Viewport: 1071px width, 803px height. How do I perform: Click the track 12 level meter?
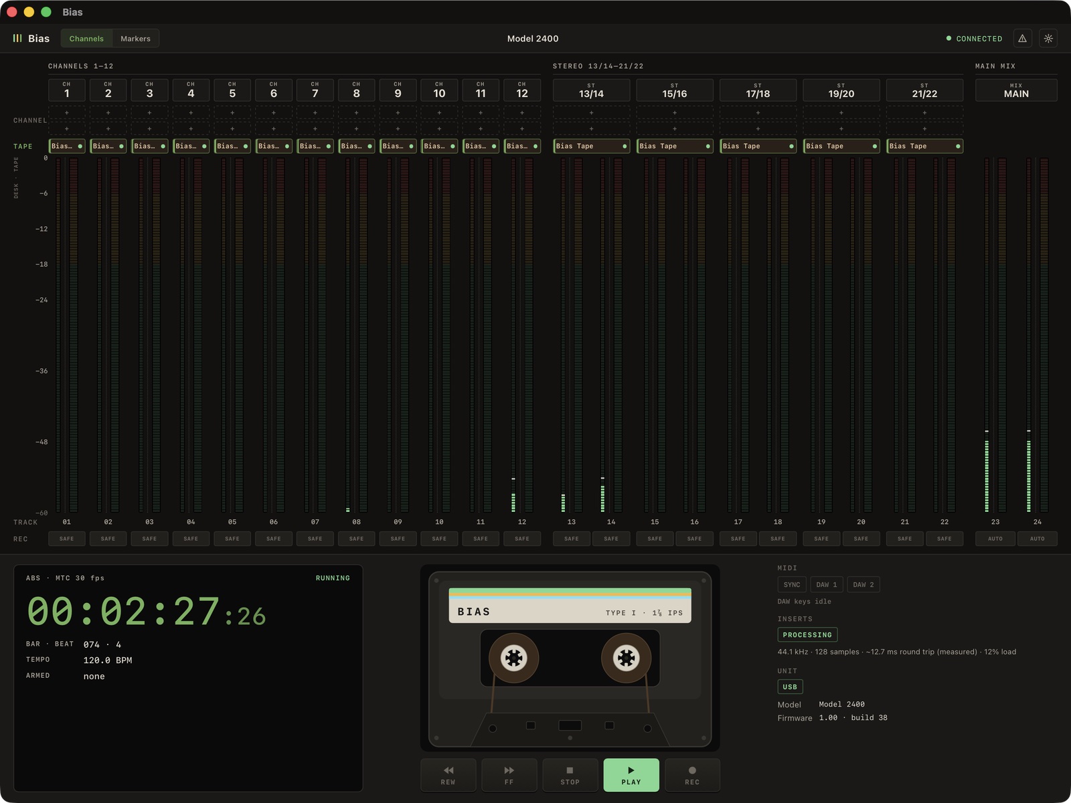pos(522,335)
